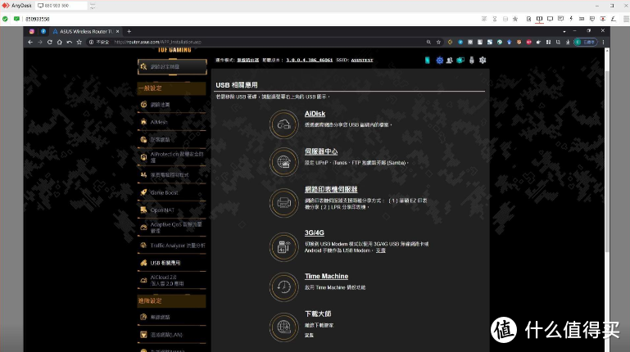Reload the router page

coord(50,42)
